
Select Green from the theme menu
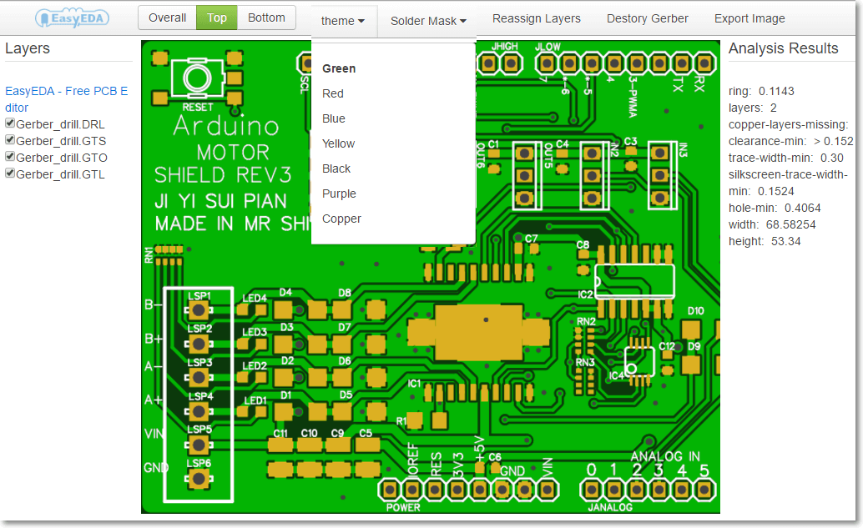337,68
